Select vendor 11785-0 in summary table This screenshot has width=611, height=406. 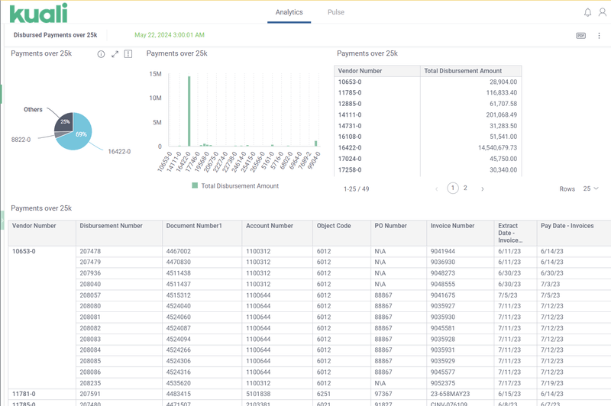pos(350,93)
